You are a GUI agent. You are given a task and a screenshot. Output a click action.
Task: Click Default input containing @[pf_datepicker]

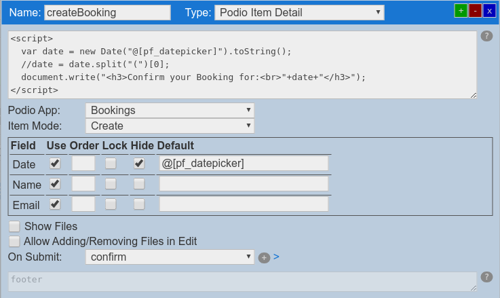pos(244,164)
